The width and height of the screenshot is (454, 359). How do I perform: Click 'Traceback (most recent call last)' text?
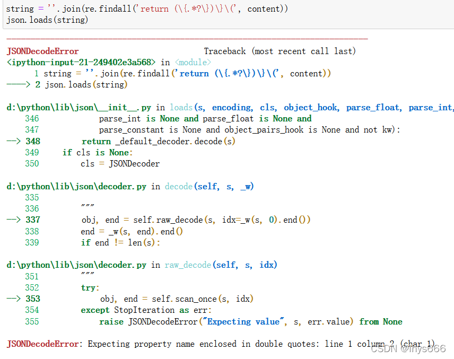(280, 51)
